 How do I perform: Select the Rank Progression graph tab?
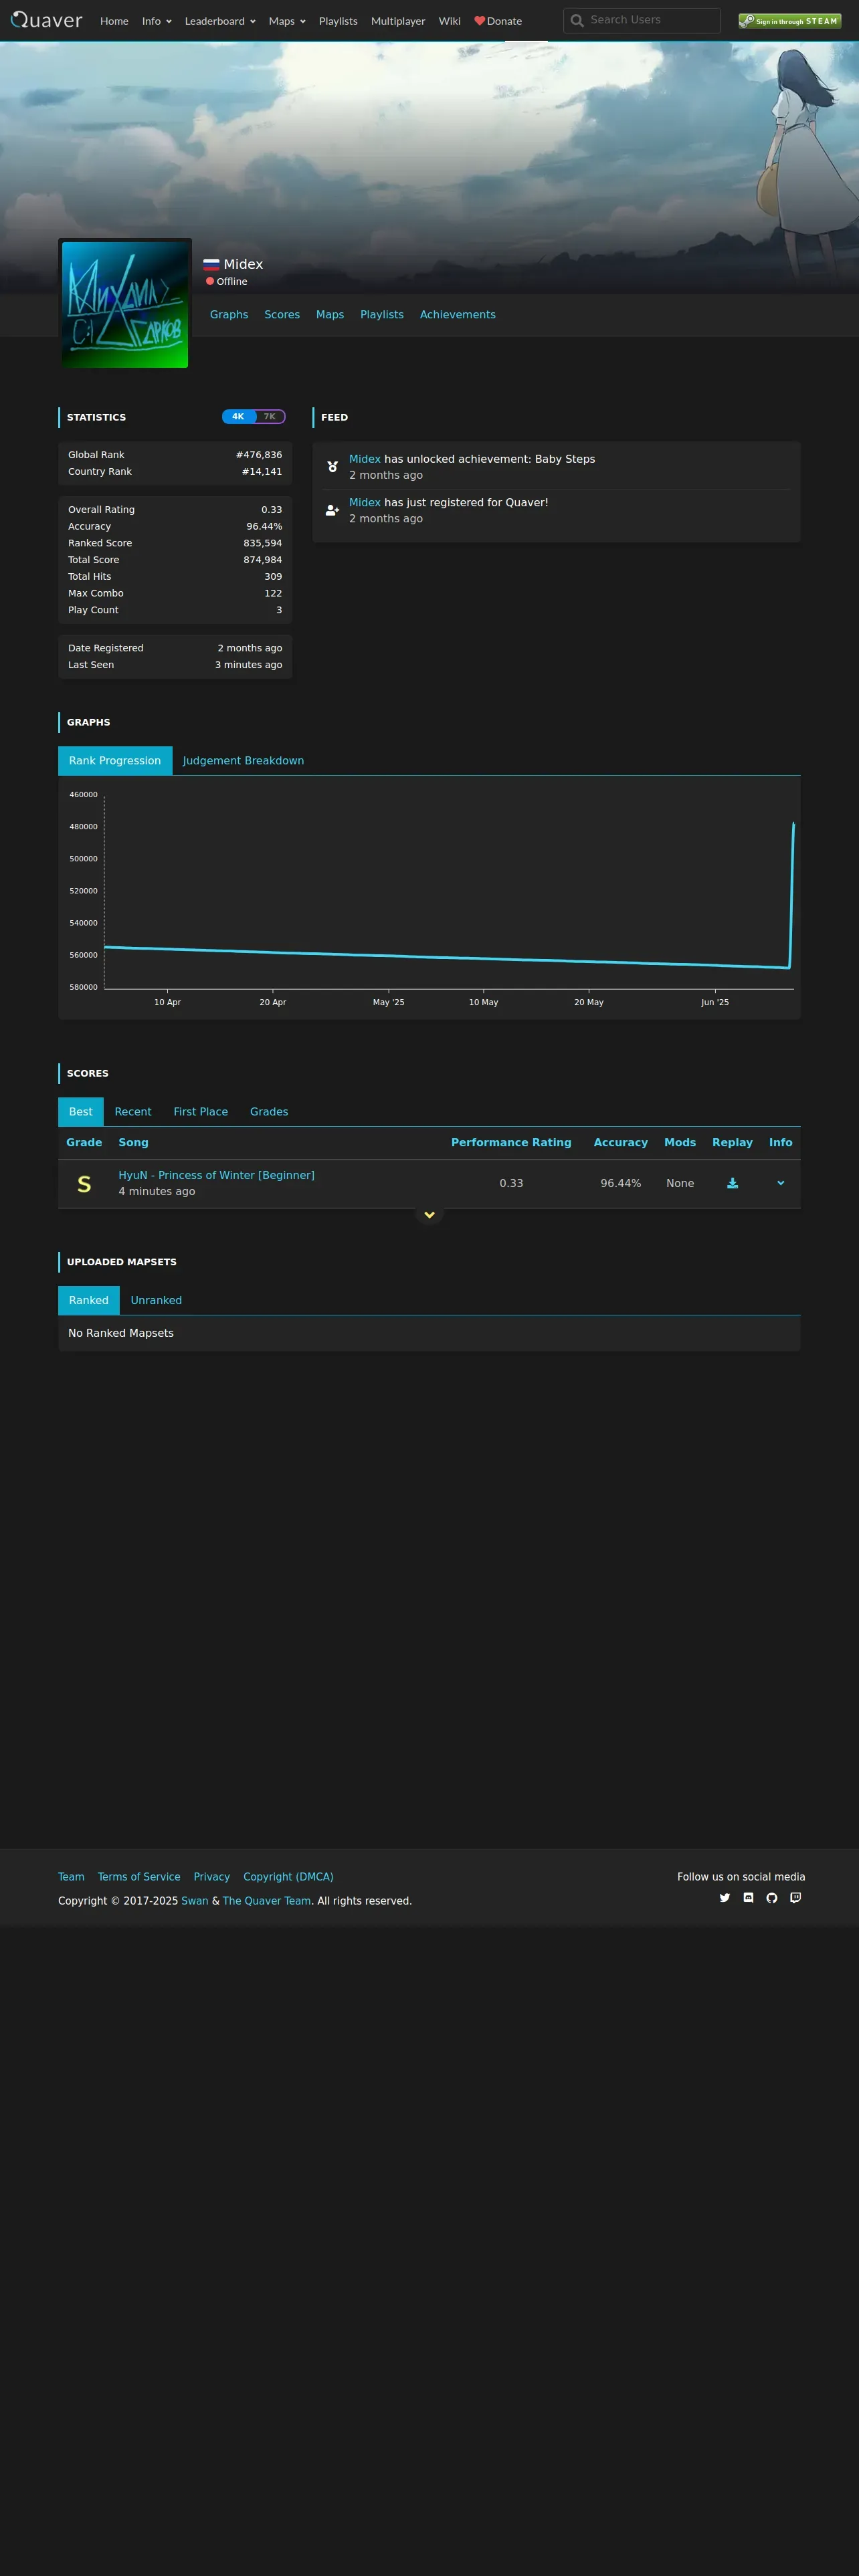tap(115, 761)
